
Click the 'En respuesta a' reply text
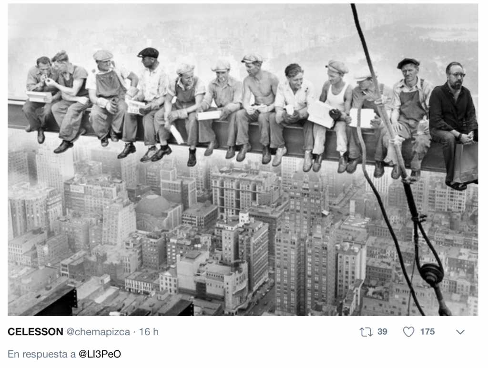pyautogui.click(x=42, y=354)
